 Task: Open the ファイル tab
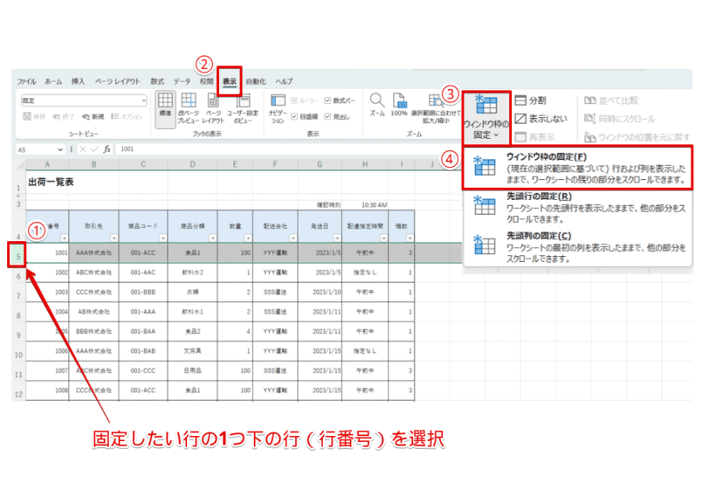coord(27,81)
